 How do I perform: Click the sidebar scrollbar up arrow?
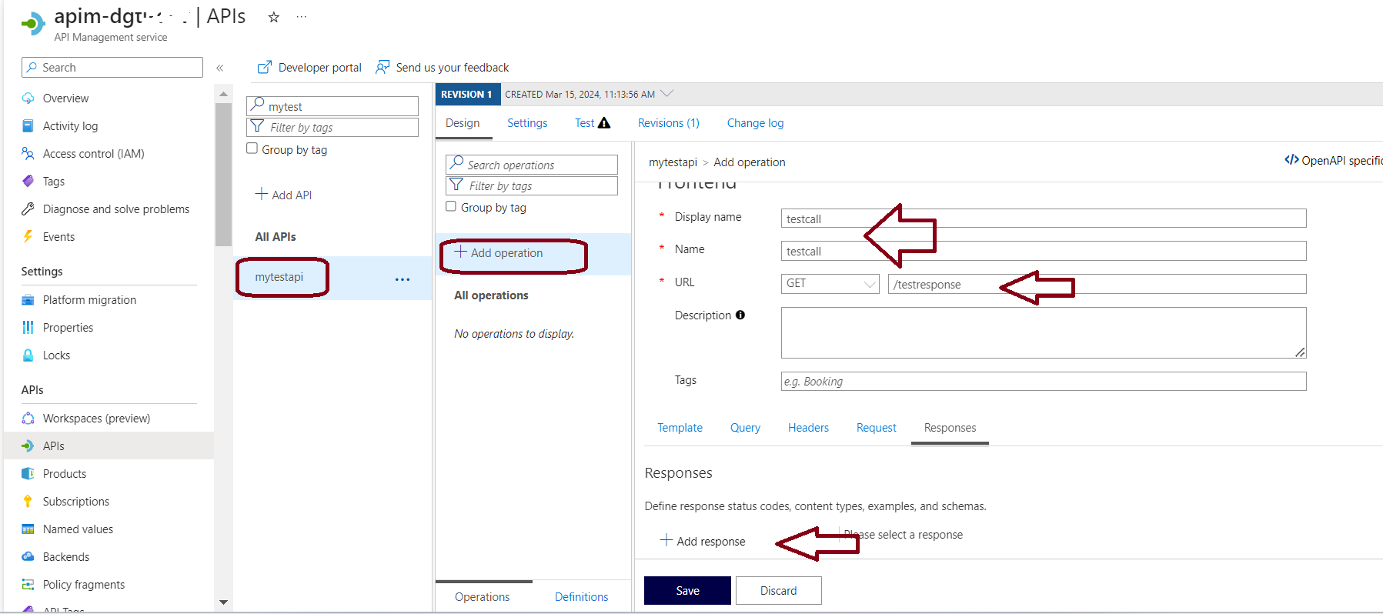[223, 94]
